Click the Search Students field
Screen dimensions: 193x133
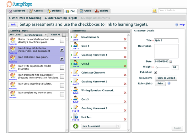[x=172, y=10]
